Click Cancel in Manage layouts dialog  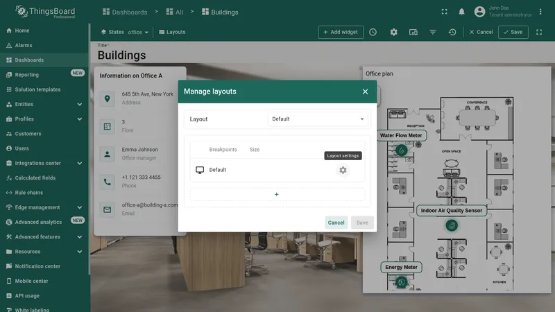click(336, 223)
